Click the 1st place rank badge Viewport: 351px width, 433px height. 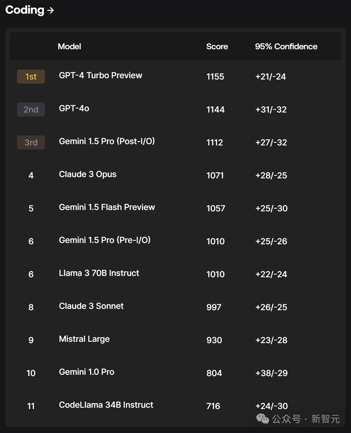[x=31, y=77]
